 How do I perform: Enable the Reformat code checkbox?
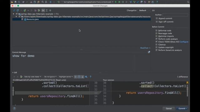pos(156,30)
